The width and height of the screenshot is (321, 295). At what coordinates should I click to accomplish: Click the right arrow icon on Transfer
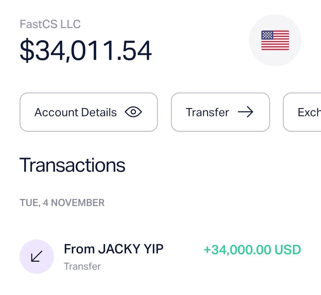pyautogui.click(x=245, y=112)
